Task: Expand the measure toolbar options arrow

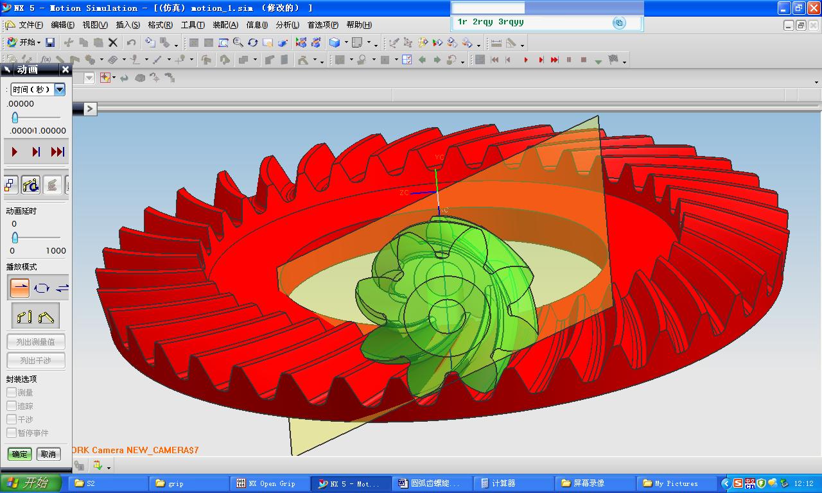Action: [x=522, y=45]
